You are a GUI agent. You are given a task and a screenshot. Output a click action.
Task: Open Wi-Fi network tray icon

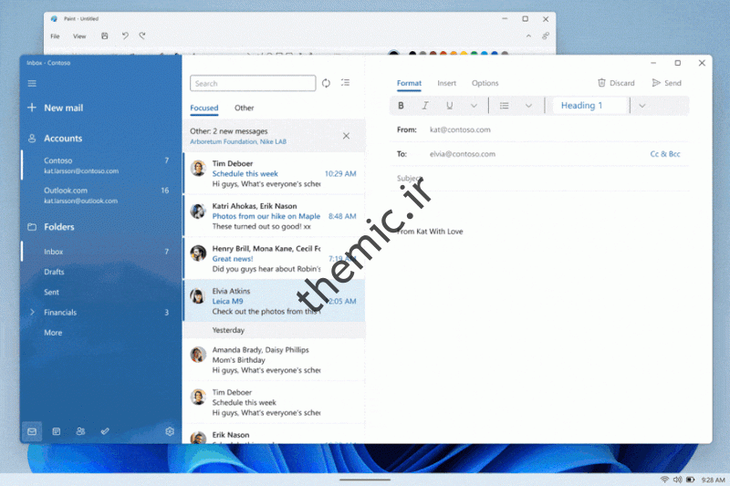tap(664, 480)
